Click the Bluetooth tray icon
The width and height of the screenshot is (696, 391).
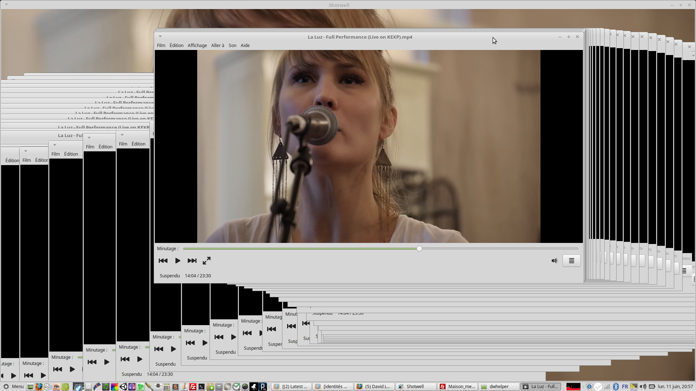click(616, 386)
